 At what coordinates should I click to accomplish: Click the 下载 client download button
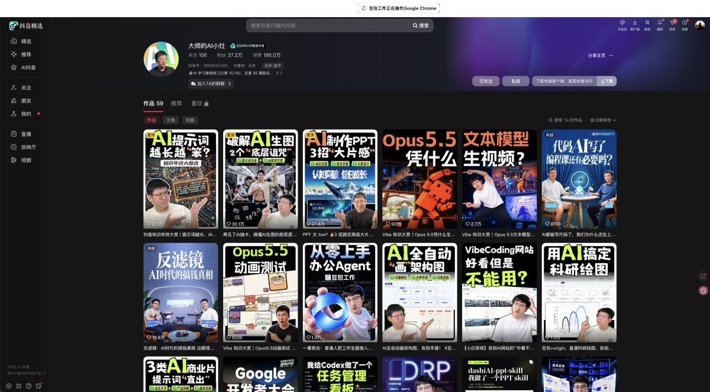(606, 81)
